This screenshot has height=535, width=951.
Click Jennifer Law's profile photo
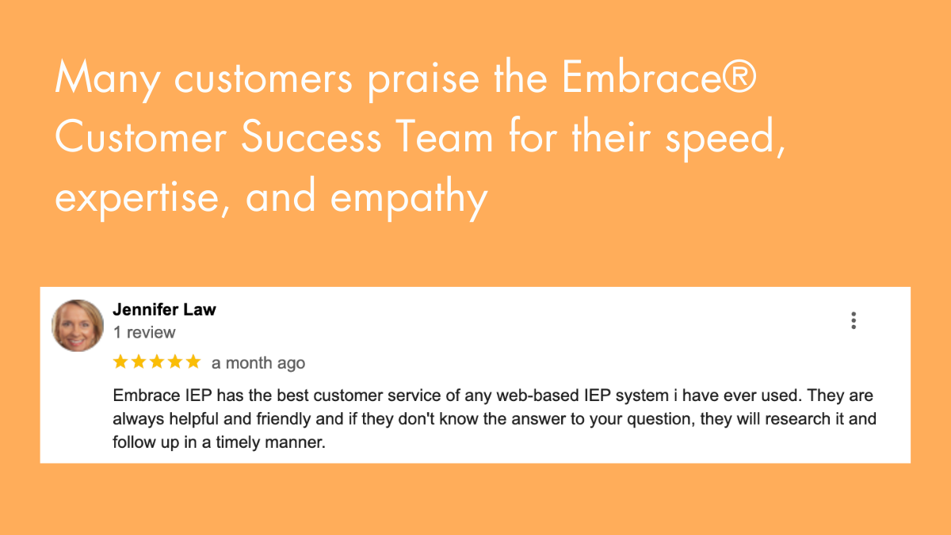click(x=78, y=325)
